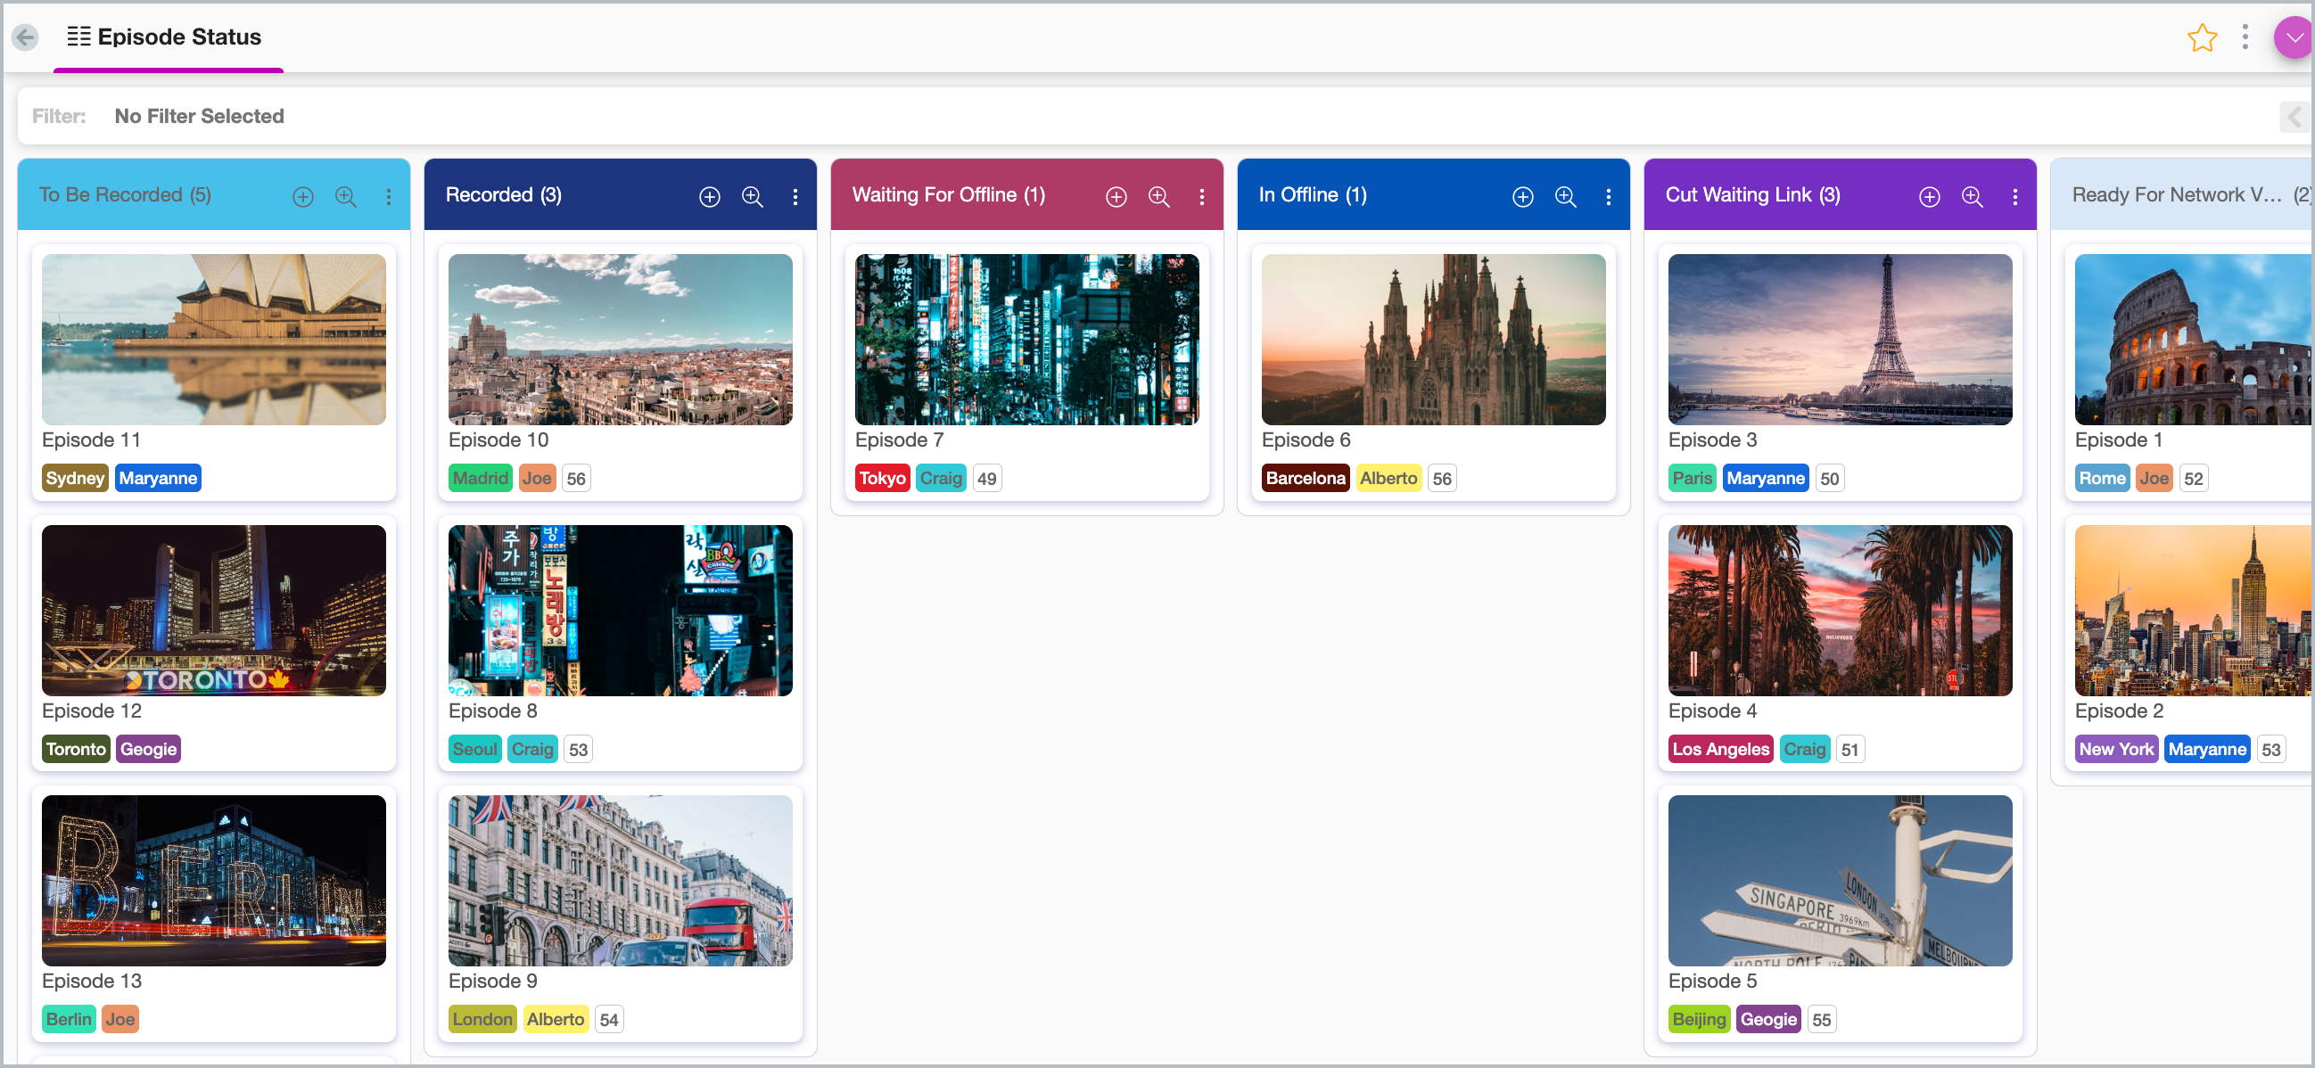Collapse the filter bar with chevron
The width and height of the screenshot is (2315, 1068).
click(x=2294, y=117)
